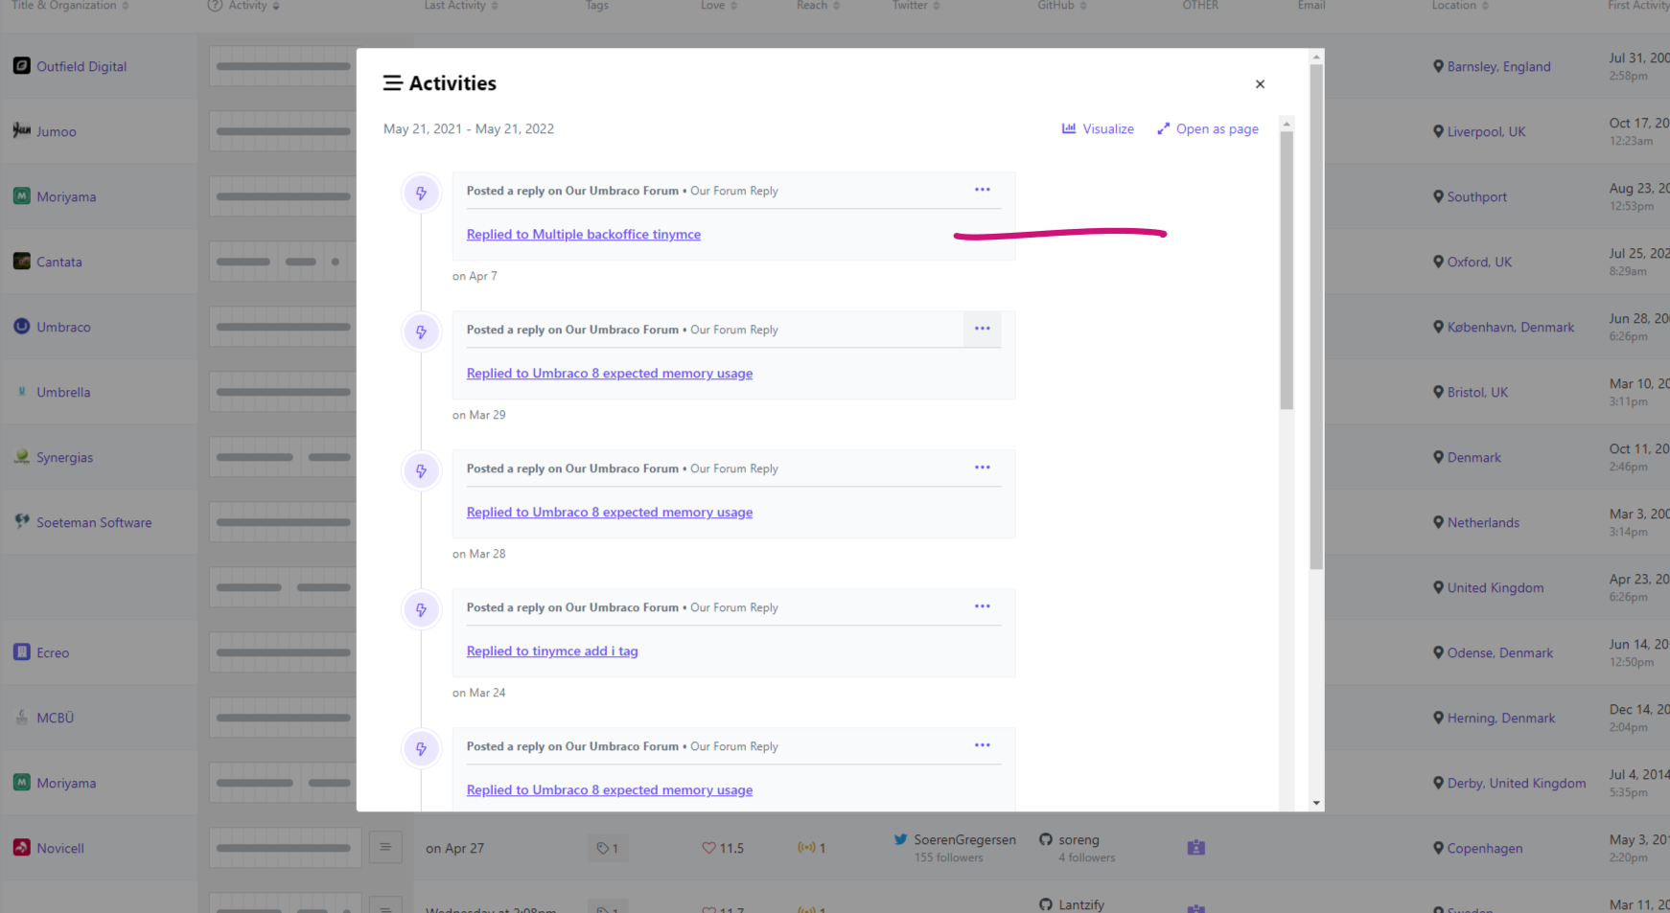Click Twitter bird icon in Novicell row
This screenshot has width=1670, height=913.
pyautogui.click(x=901, y=839)
